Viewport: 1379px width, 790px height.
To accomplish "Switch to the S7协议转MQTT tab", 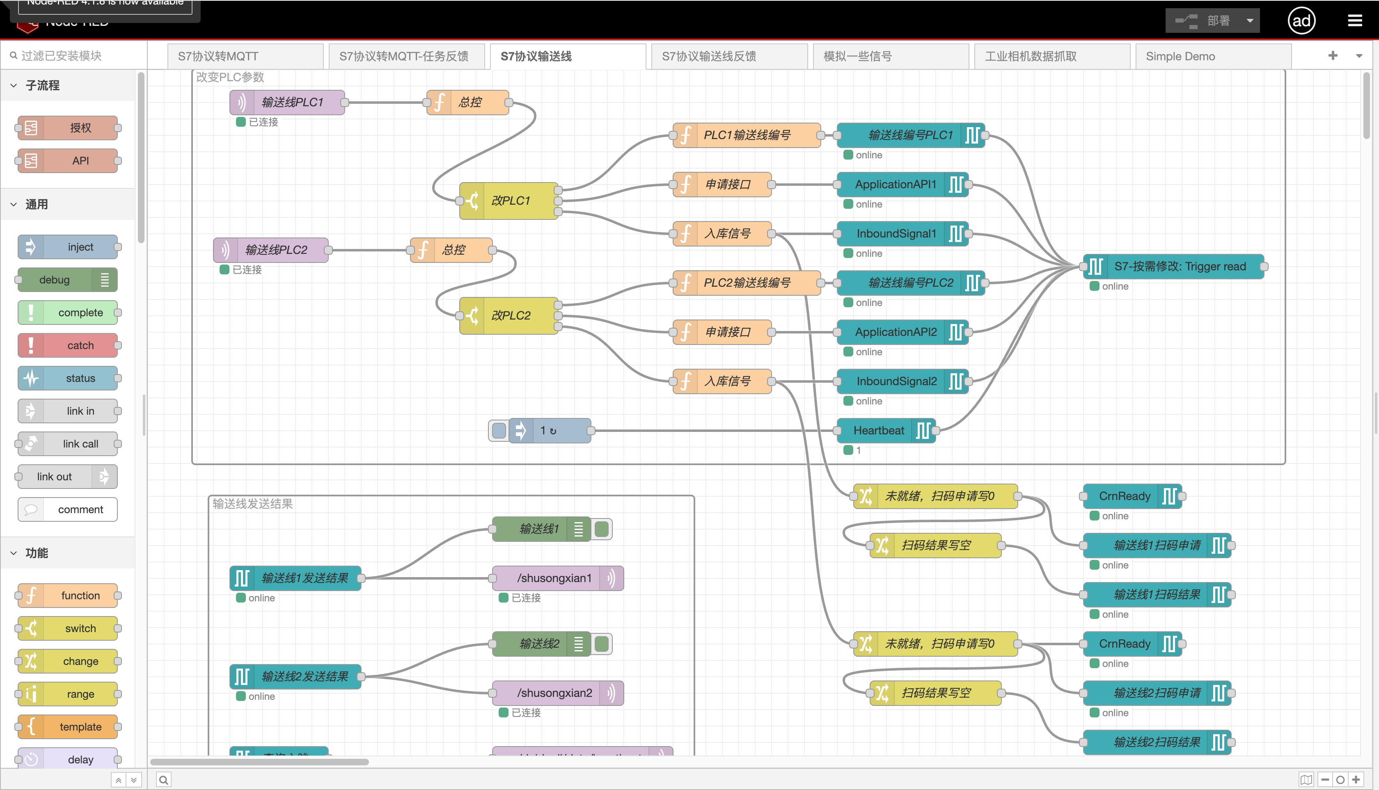I will click(245, 57).
